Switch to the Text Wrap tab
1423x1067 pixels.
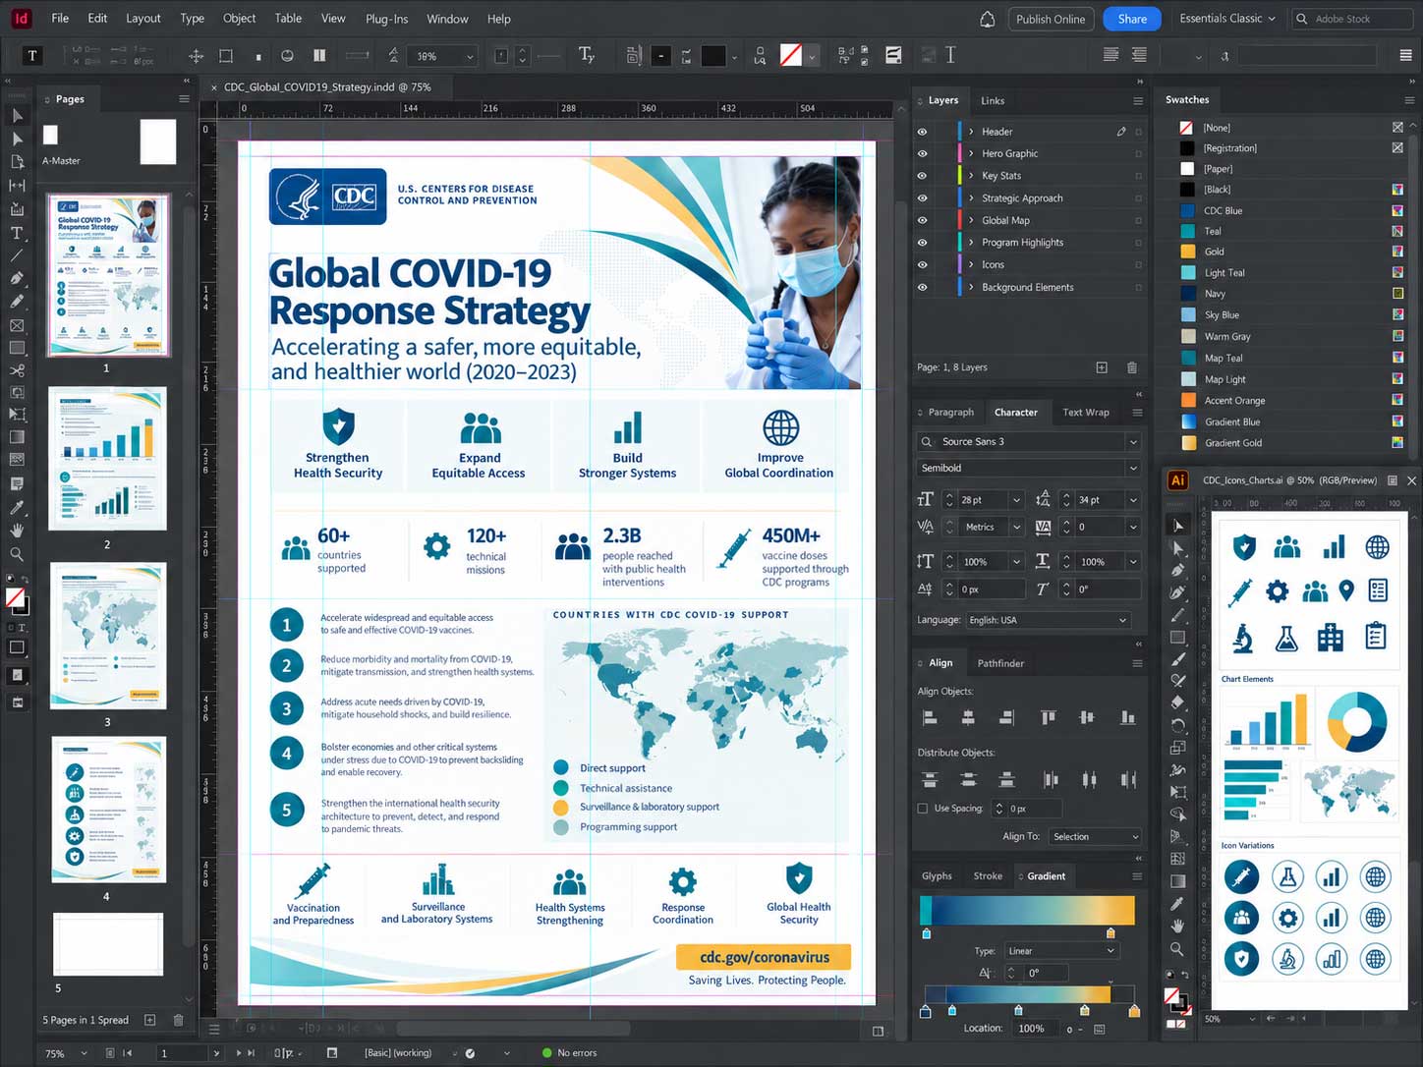(x=1086, y=413)
